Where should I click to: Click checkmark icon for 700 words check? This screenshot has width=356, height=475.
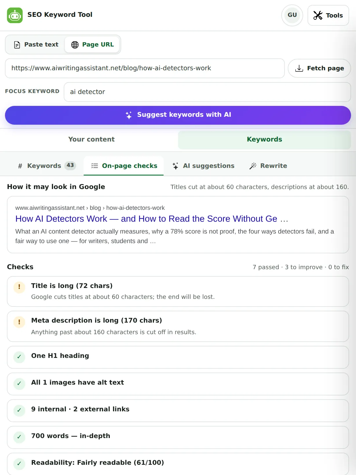[19, 437]
